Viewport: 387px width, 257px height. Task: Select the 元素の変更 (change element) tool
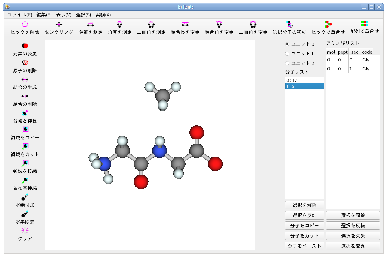point(25,49)
